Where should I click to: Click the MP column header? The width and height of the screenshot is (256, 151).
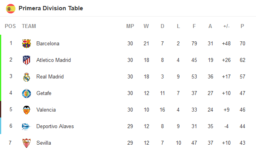tap(130, 26)
